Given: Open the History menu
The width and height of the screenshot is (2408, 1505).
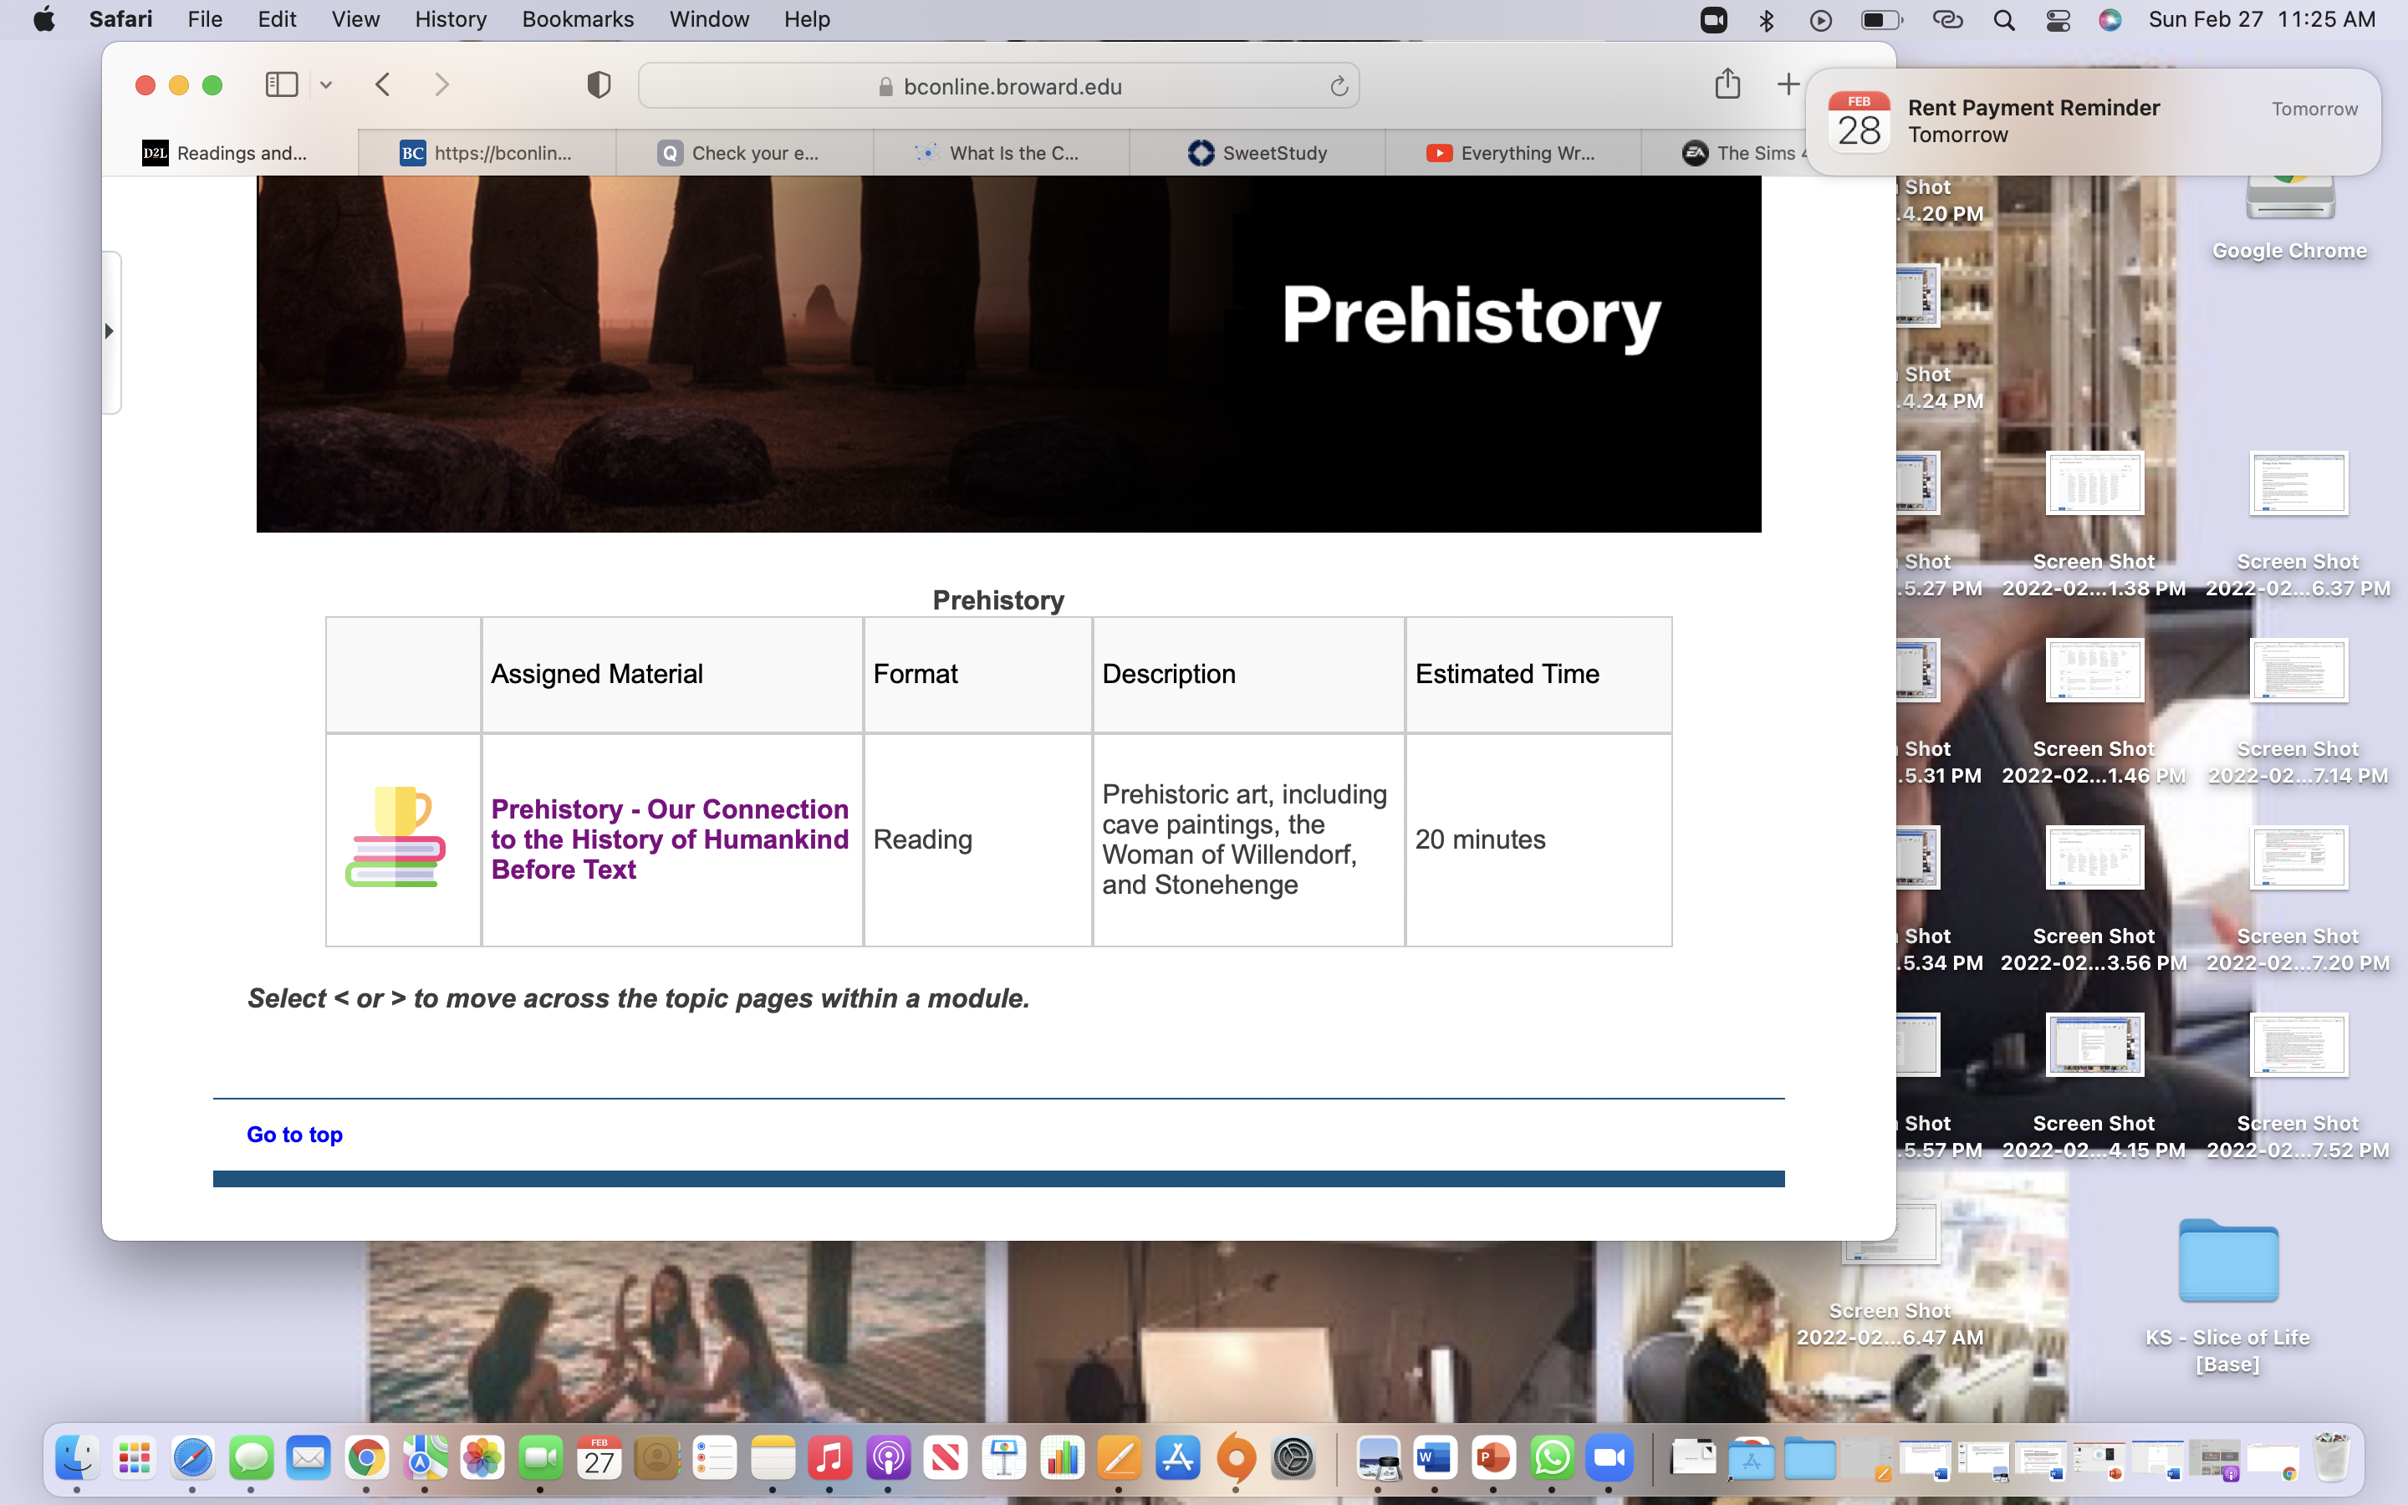Looking at the screenshot, I should (451, 19).
